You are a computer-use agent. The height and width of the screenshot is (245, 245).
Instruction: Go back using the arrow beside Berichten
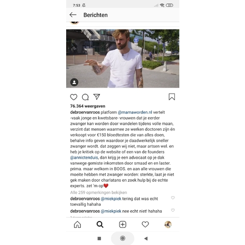click(x=73, y=15)
